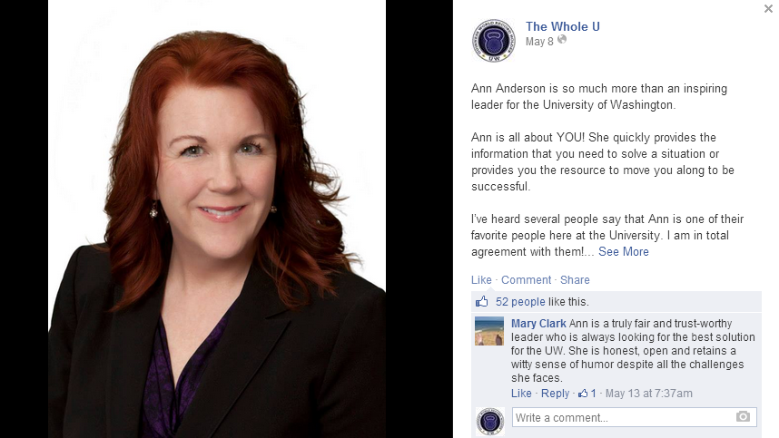This screenshot has height=438, width=779.
Task: Open Mary Clark's beach avatar thumbnail
Action: [489, 331]
